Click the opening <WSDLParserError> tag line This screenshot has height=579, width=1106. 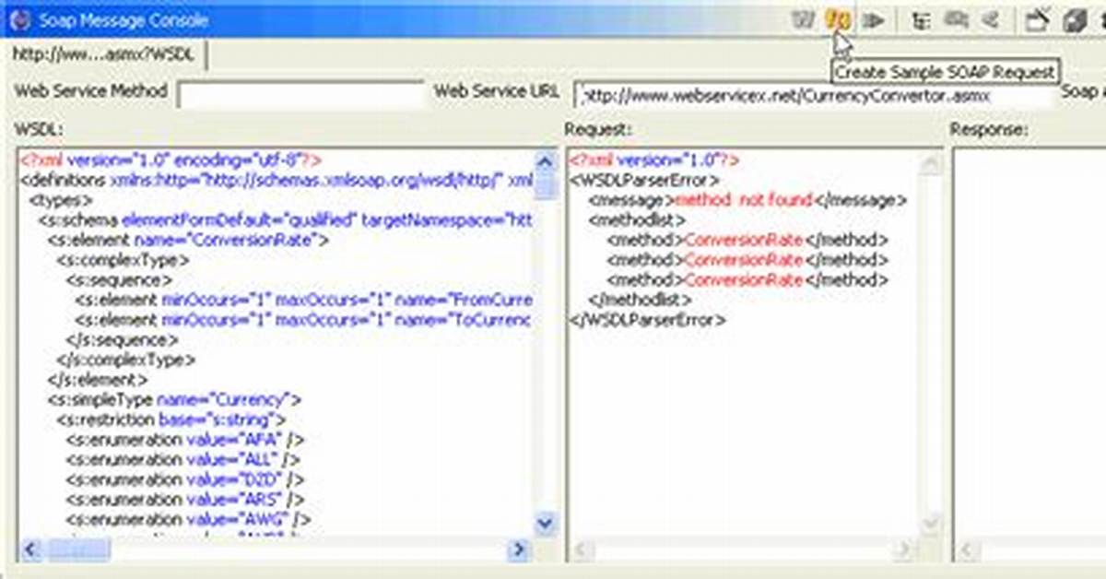click(x=644, y=181)
